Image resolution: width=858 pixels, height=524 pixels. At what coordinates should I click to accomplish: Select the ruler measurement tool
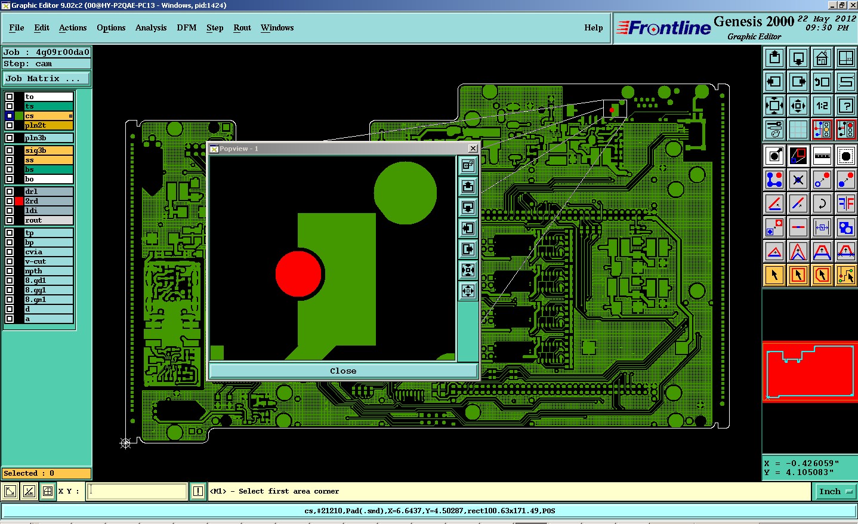pos(822,156)
